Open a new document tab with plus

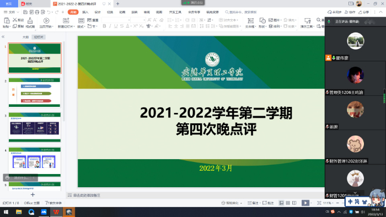[x=117, y=4]
